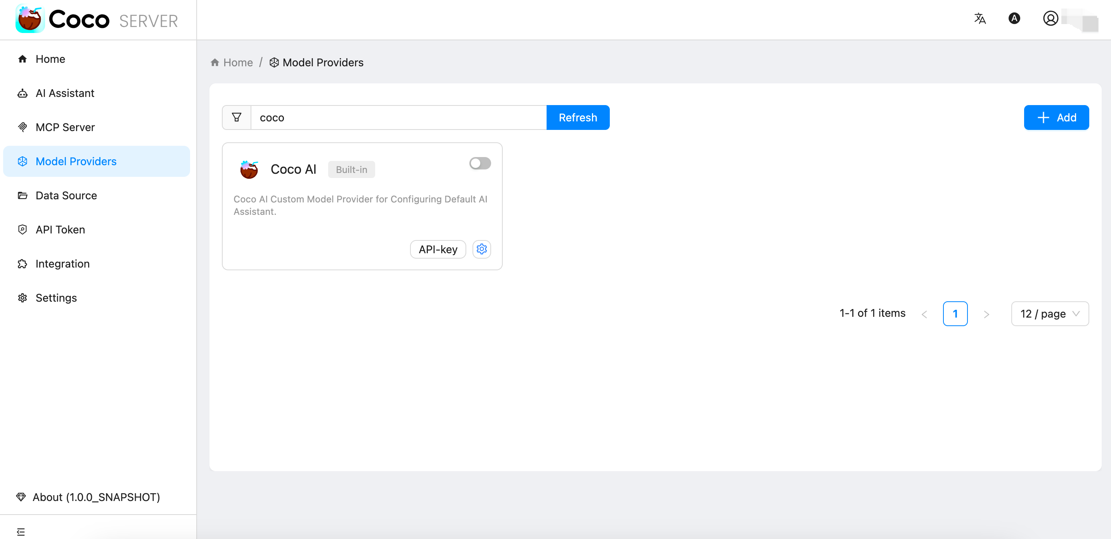The width and height of the screenshot is (1111, 539).
Task: Go to Home in the sidebar
Action: point(97,59)
